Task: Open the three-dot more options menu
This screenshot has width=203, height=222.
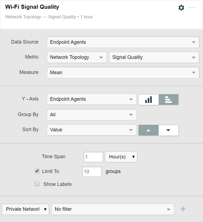Action: pos(192,8)
